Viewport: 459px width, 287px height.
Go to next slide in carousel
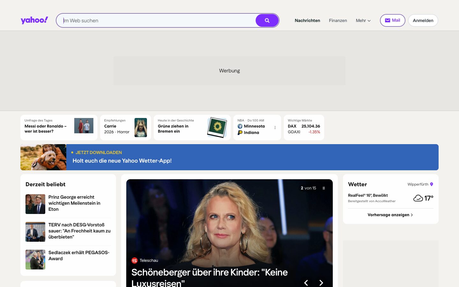[x=321, y=283]
